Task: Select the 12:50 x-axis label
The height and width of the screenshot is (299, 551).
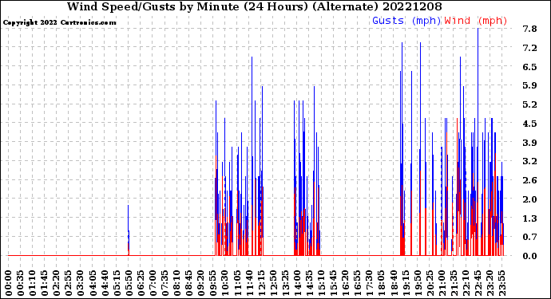Action: coord(273,283)
